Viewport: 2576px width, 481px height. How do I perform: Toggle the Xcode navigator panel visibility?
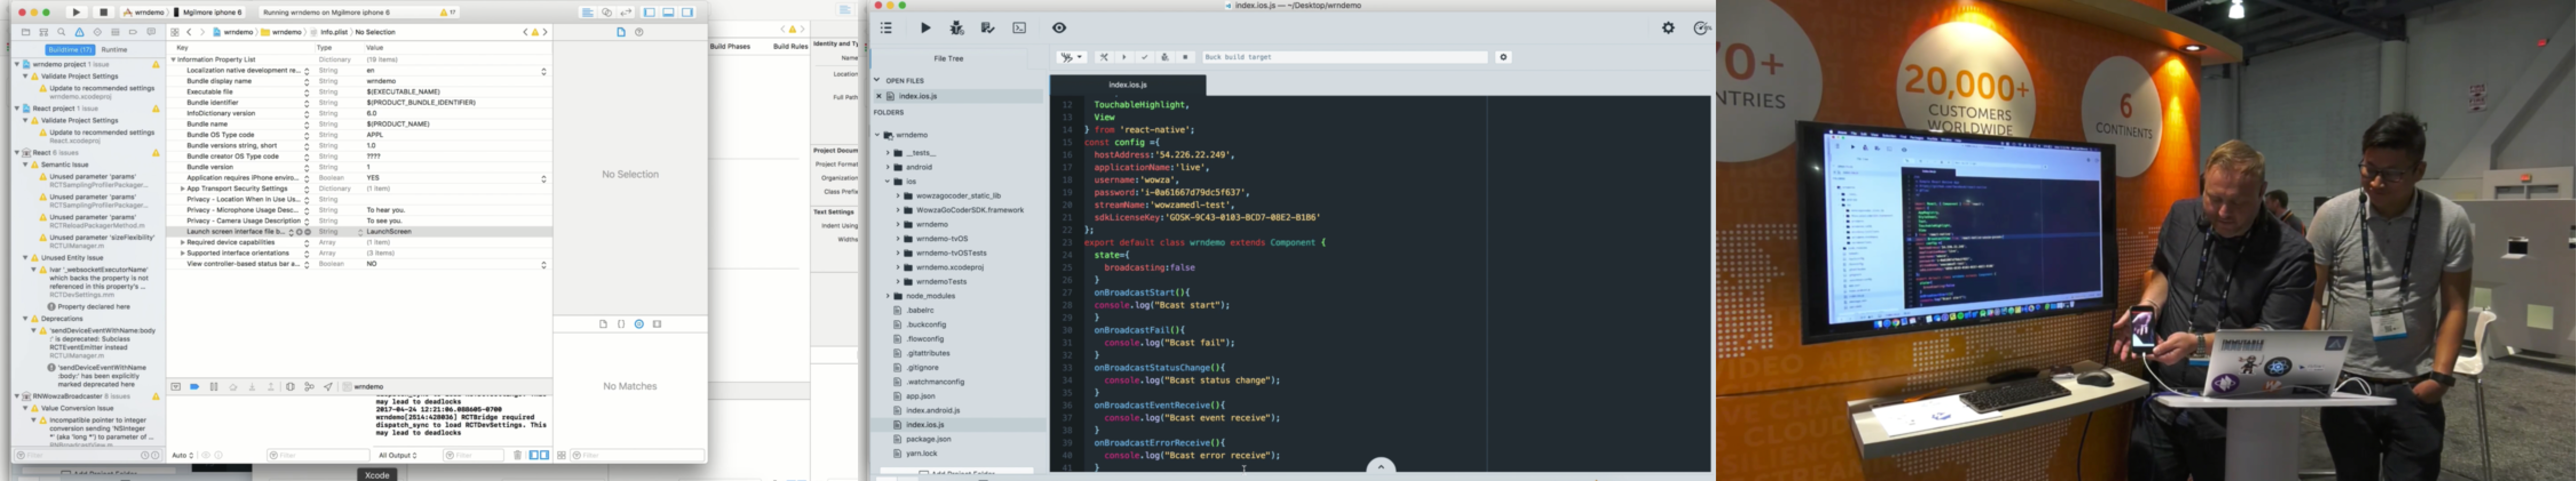pyautogui.click(x=649, y=12)
